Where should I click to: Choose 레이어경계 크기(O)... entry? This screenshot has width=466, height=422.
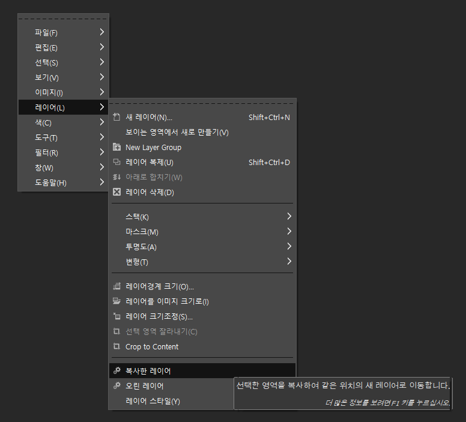tap(202, 286)
